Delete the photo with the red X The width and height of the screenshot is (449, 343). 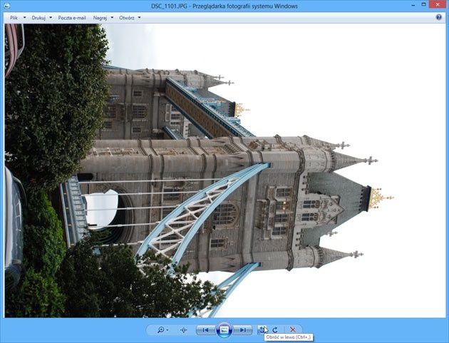point(292,330)
